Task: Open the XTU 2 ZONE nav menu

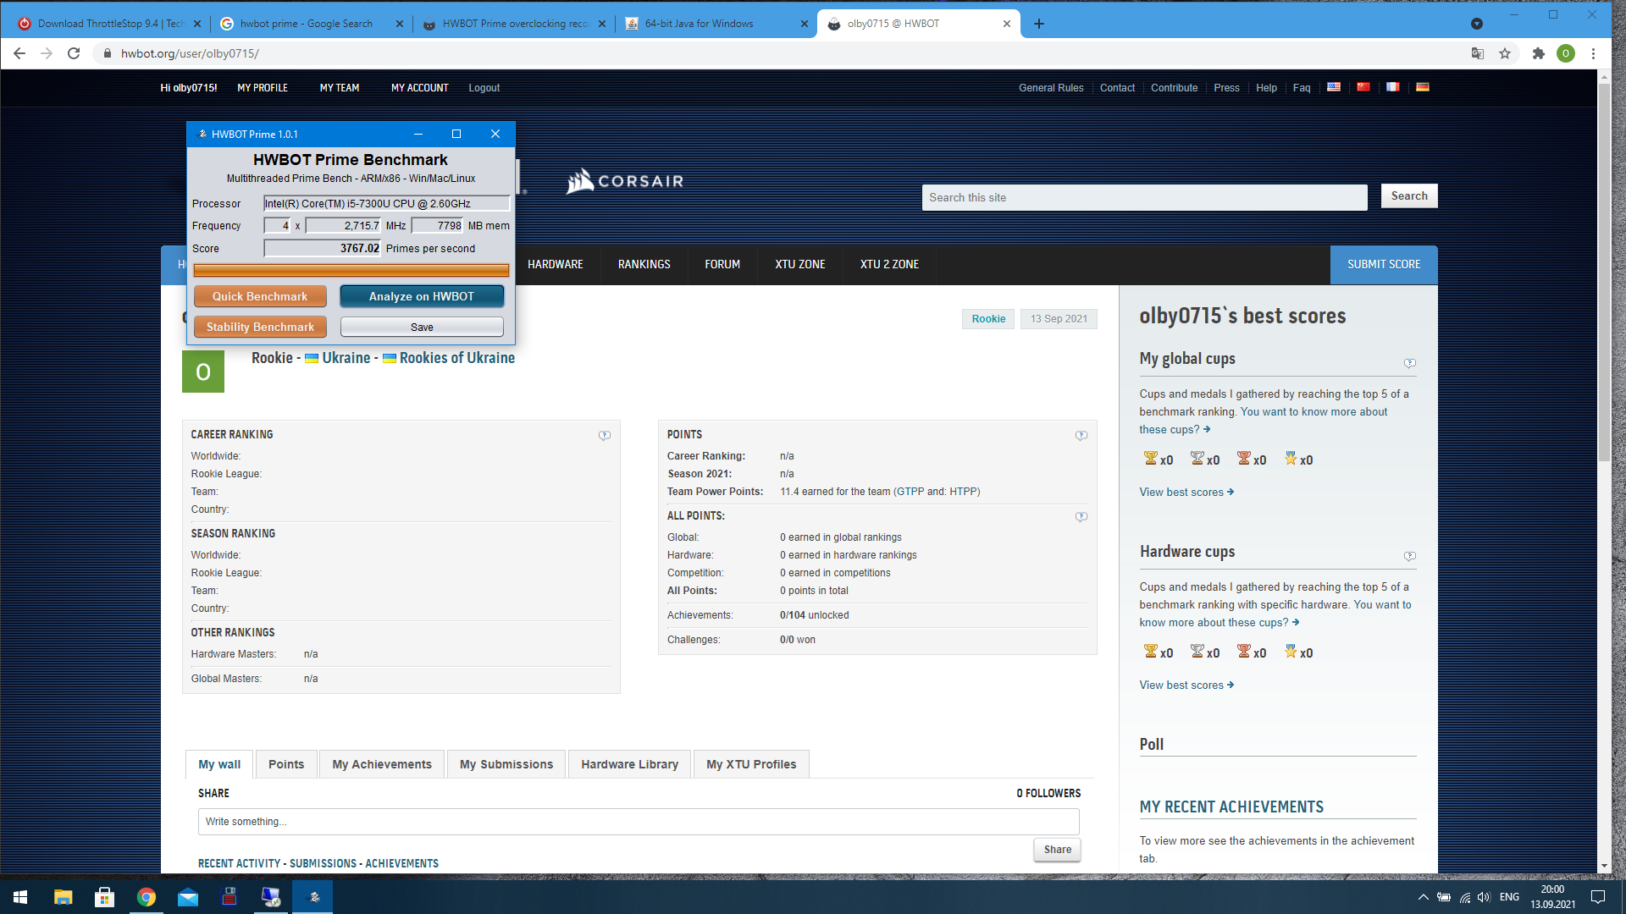Action: pos(889,265)
